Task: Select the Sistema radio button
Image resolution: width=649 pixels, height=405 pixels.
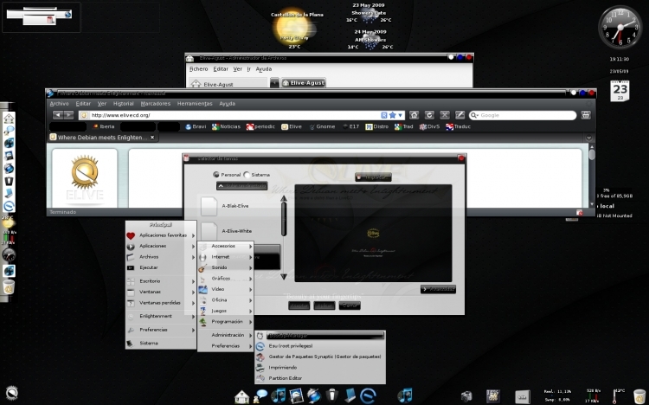Action: 247,175
